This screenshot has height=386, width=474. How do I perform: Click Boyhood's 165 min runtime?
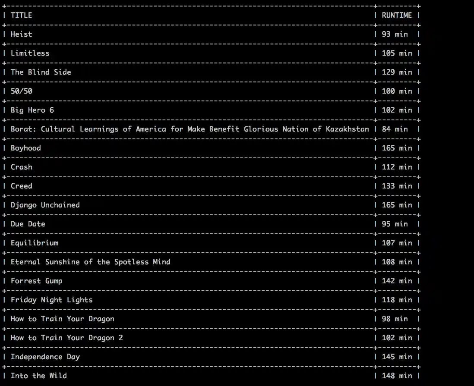pos(397,148)
